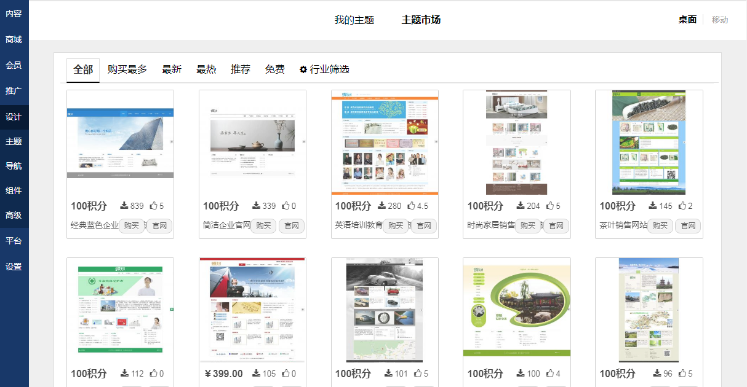Filter themes by 购买最多

(x=127, y=69)
